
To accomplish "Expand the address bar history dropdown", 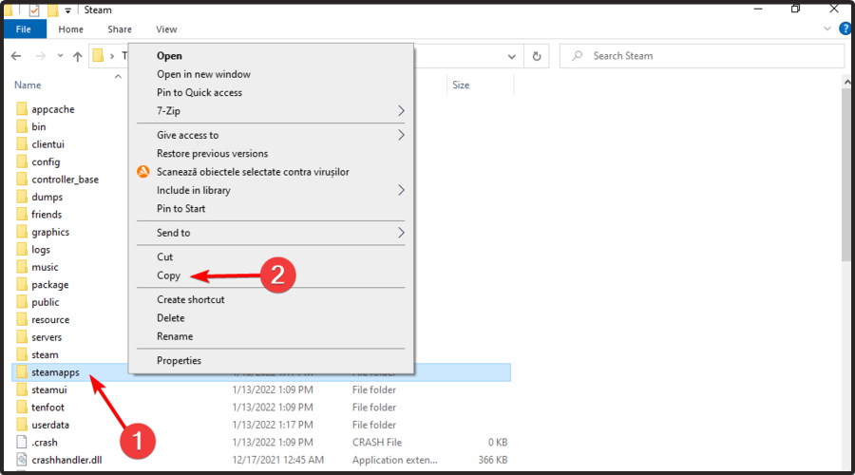I will [x=511, y=56].
